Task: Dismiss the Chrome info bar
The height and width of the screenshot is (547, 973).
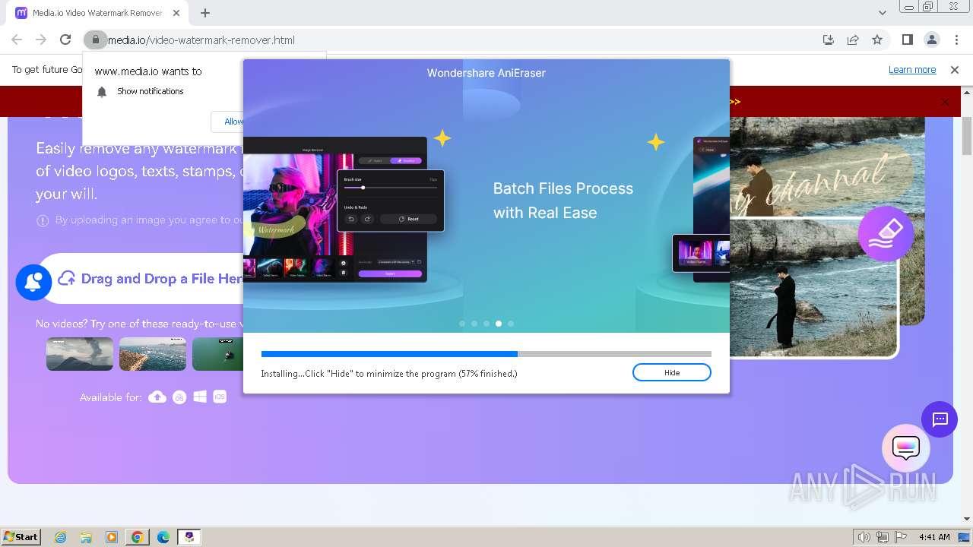Action: [x=955, y=70]
